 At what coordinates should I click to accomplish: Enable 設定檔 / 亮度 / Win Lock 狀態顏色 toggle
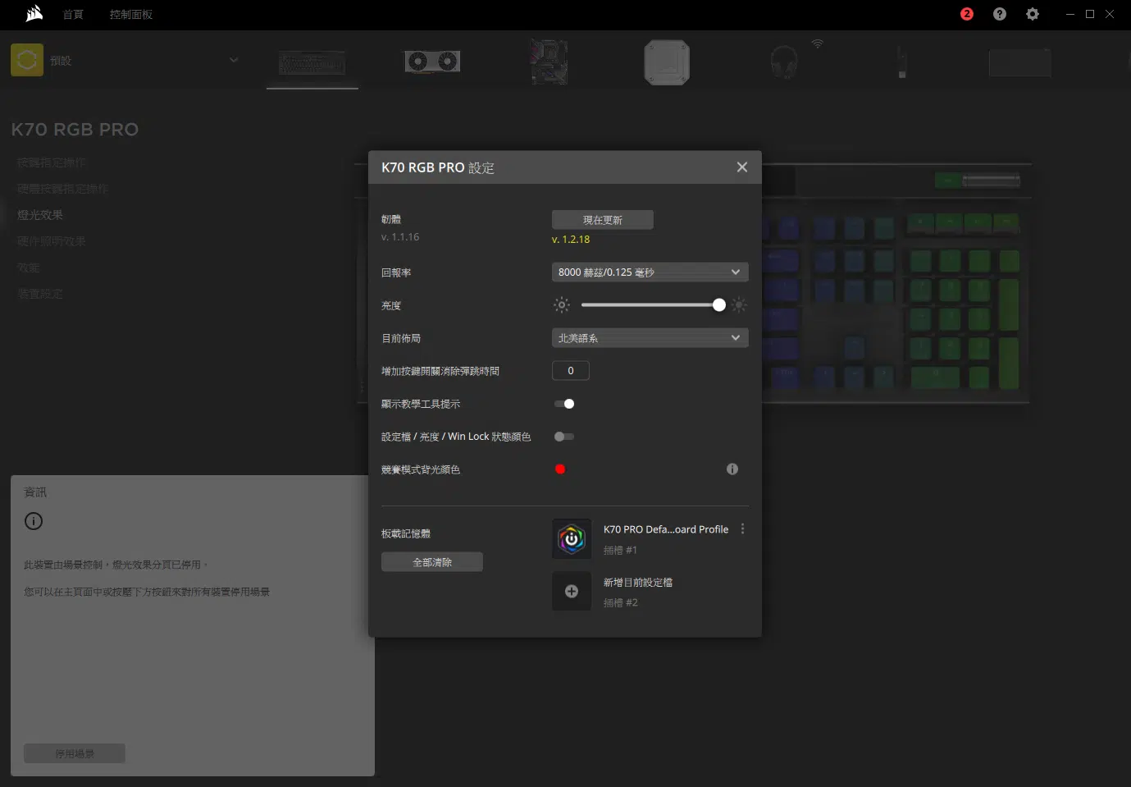(564, 437)
